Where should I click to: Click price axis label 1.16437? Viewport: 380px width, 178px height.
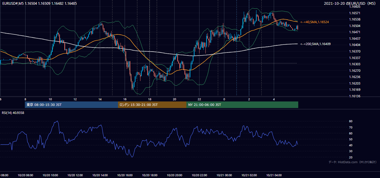click(x=355, y=39)
